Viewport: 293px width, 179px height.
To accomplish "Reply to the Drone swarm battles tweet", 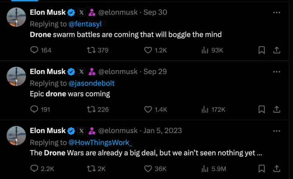I will (x=35, y=50).
